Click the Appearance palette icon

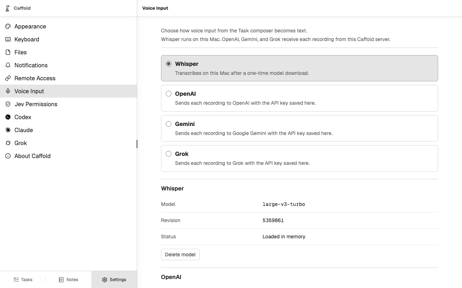click(x=8, y=26)
